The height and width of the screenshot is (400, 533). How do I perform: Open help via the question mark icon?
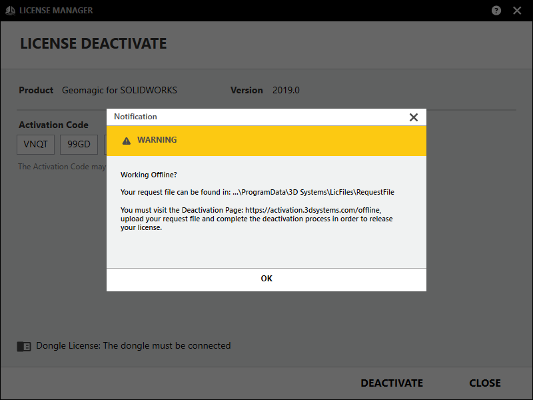pyautogui.click(x=496, y=11)
